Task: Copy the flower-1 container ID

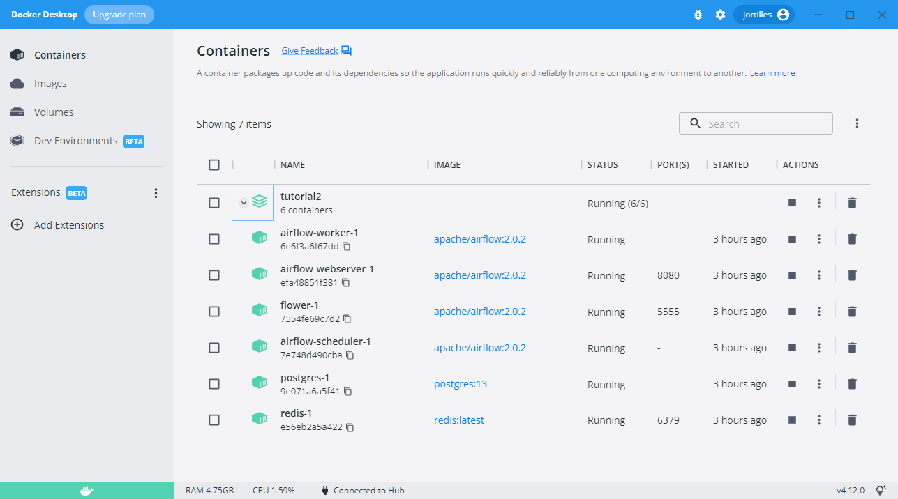Action: pyautogui.click(x=347, y=319)
